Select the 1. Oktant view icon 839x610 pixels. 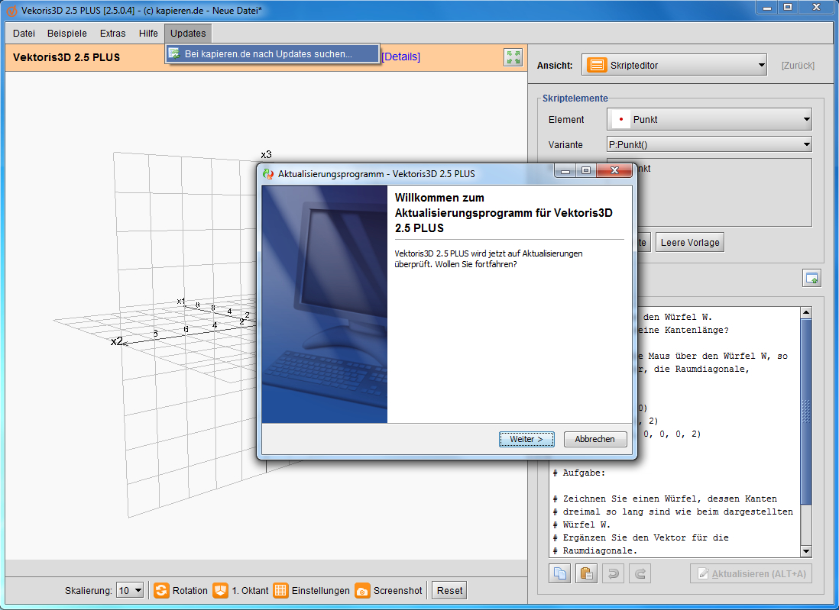(x=221, y=590)
